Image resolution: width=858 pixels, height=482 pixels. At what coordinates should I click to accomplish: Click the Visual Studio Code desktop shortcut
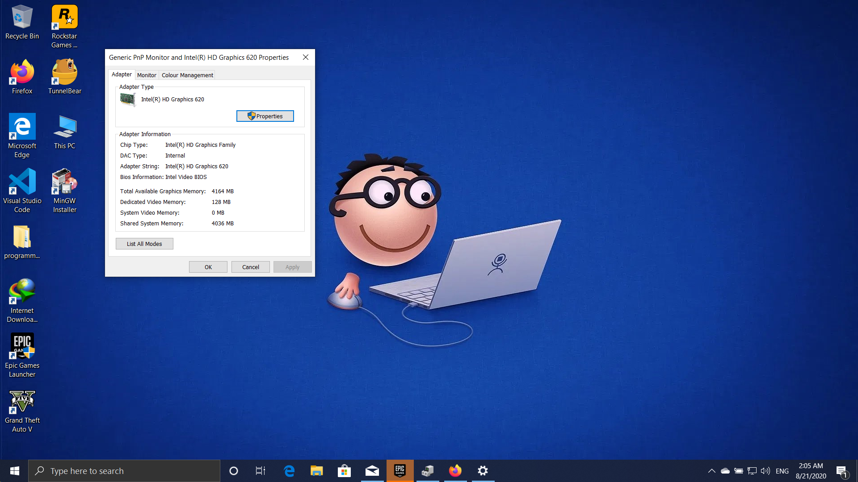(x=22, y=183)
